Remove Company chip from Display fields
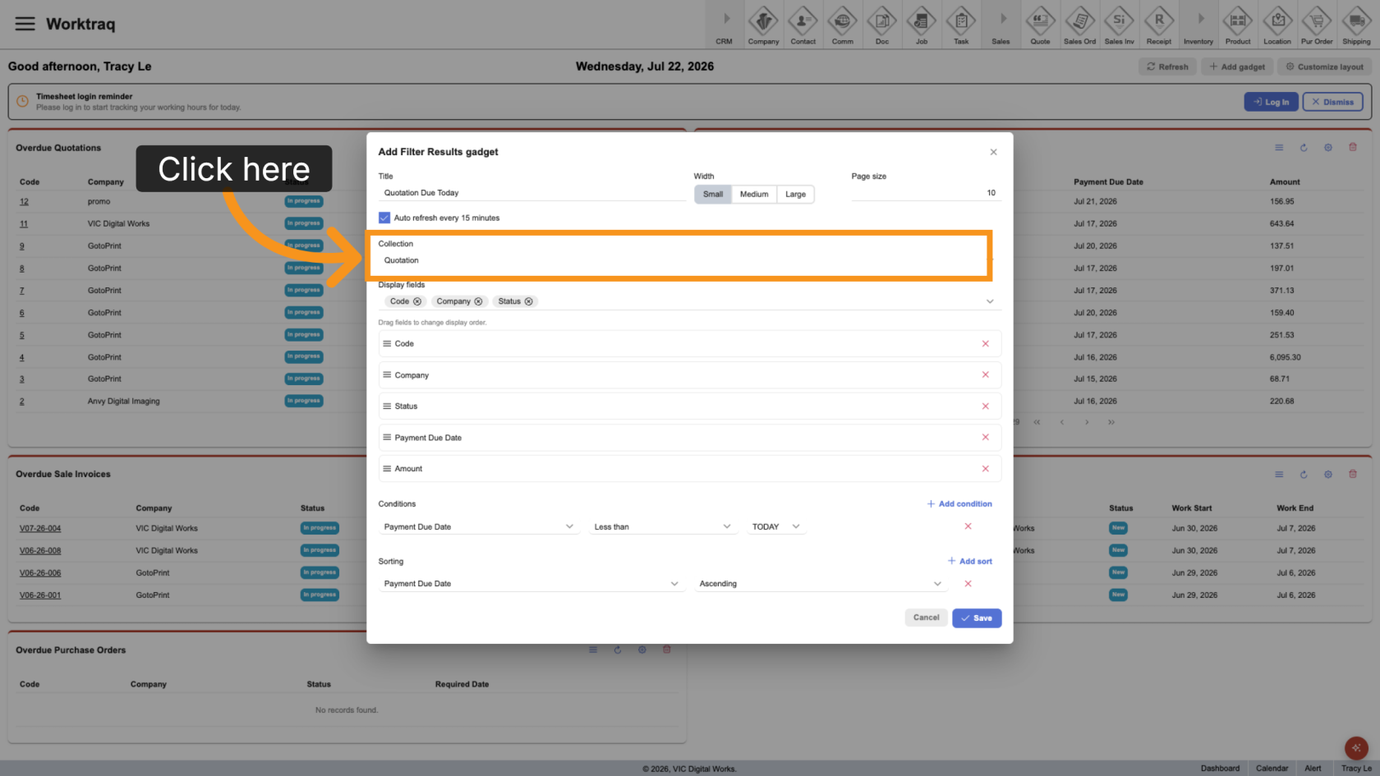 click(478, 301)
